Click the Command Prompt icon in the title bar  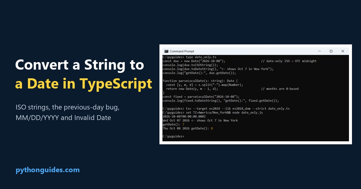[166, 51]
